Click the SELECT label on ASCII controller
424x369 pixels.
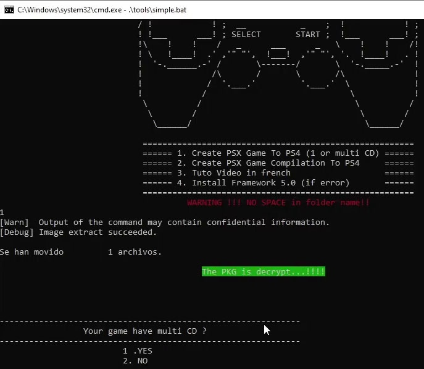pyautogui.click(x=246, y=35)
